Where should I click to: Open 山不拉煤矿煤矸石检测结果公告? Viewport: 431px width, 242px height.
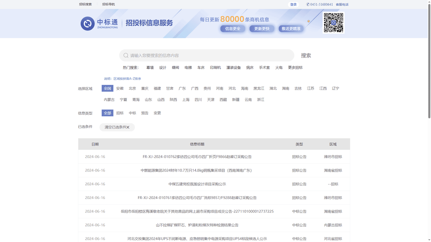pos(197,225)
